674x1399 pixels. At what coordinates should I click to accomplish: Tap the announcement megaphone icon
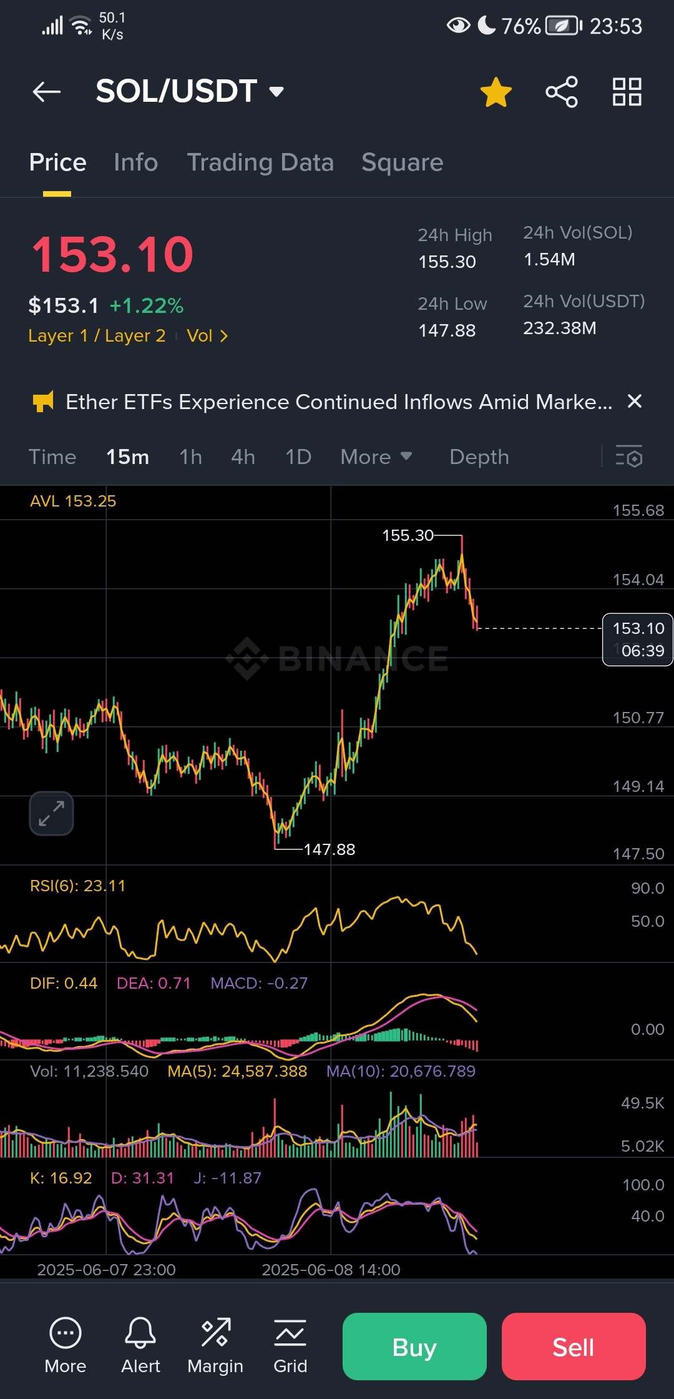[43, 402]
